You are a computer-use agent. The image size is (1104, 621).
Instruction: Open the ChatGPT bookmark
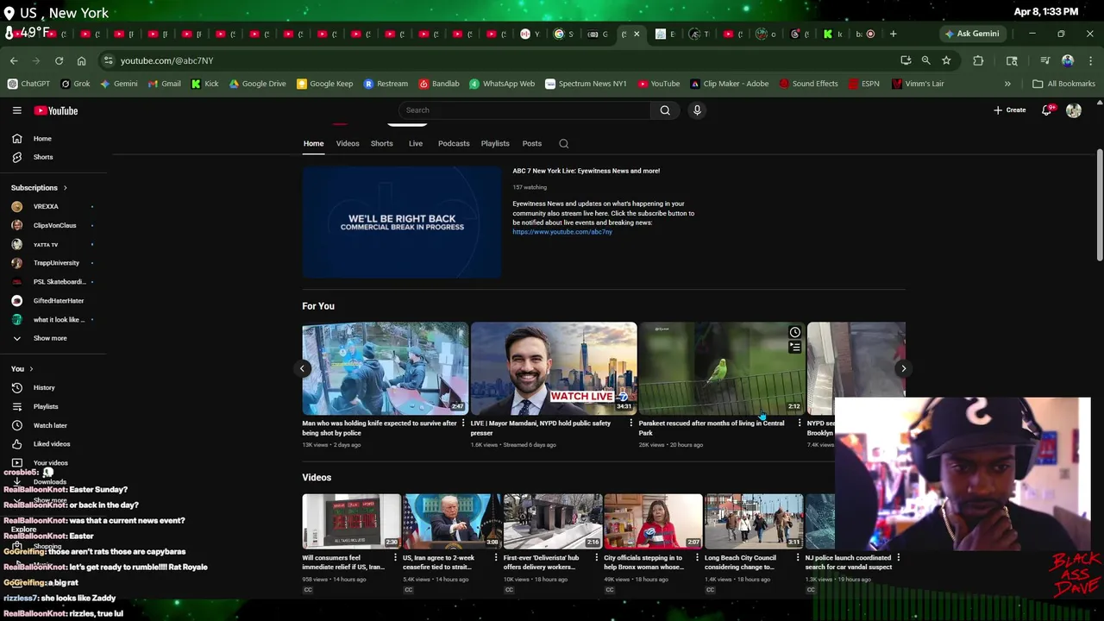coord(28,84)
